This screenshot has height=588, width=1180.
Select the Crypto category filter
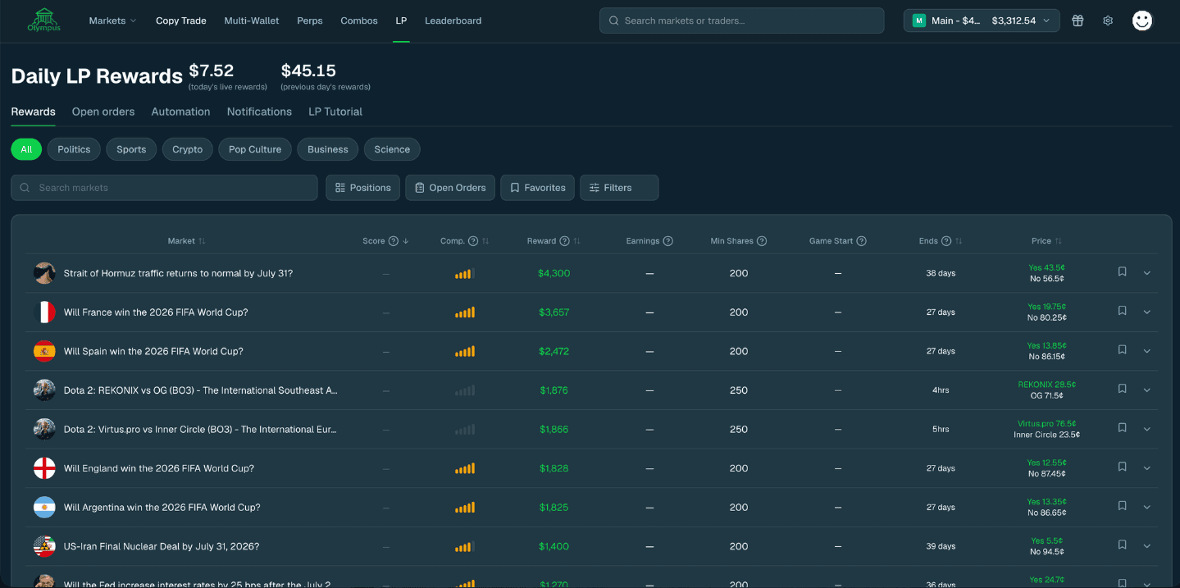(187, 149)
